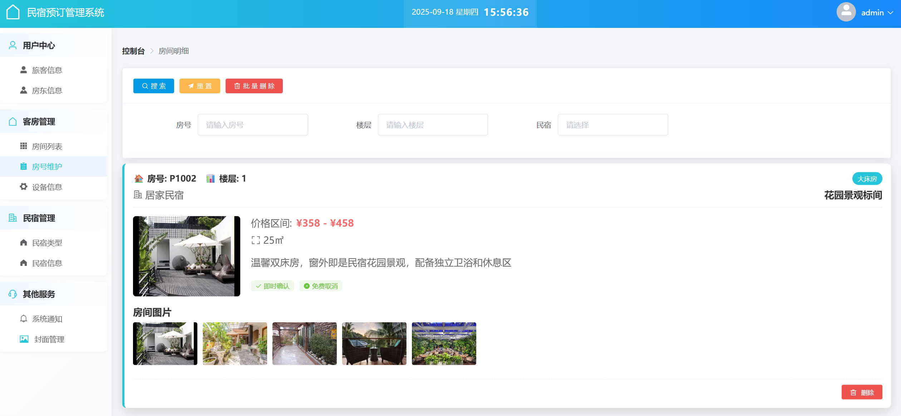Image resolution: width=901 pixels, height=416 pixels.
Task: Open fourth thumbnail of balcony chairs
Action: (x=374, y=343)
